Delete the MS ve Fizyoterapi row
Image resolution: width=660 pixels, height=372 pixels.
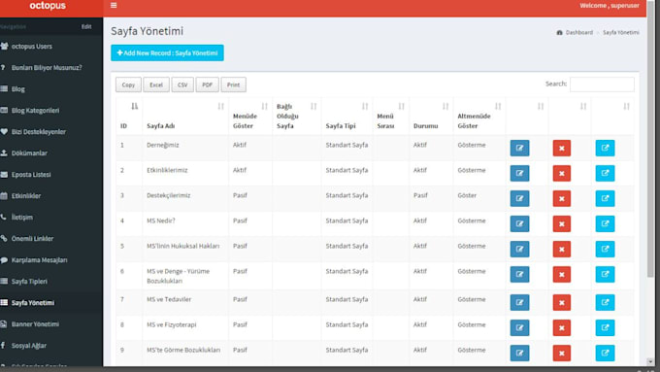[562, 327]
